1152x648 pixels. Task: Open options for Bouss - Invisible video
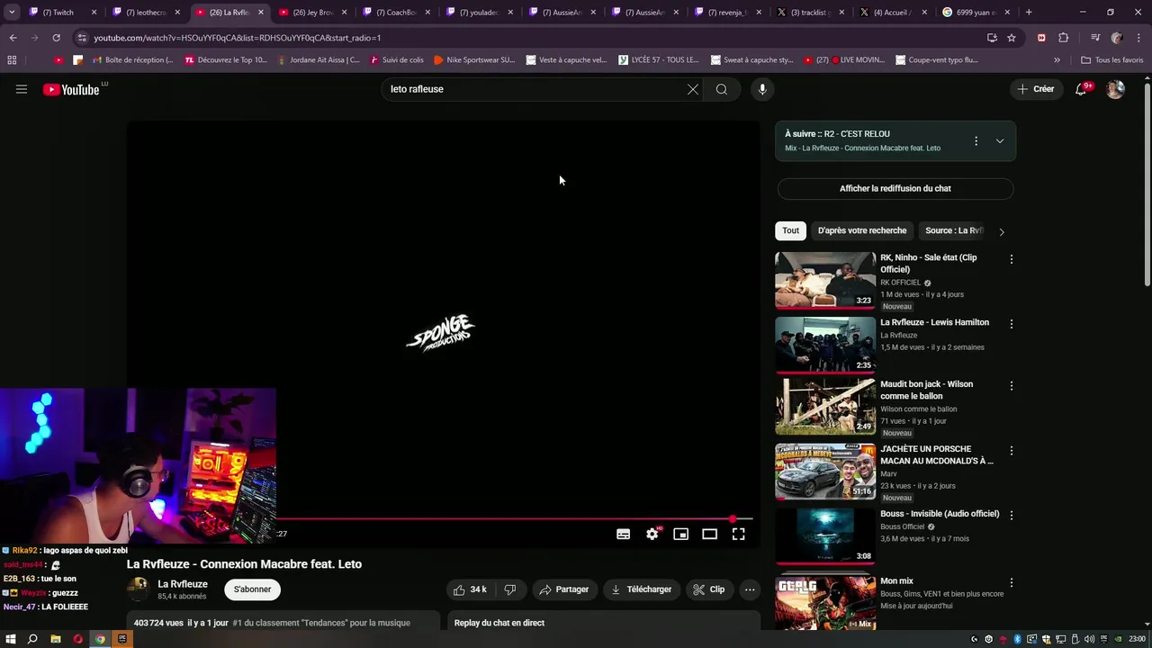click(1011, 516)
